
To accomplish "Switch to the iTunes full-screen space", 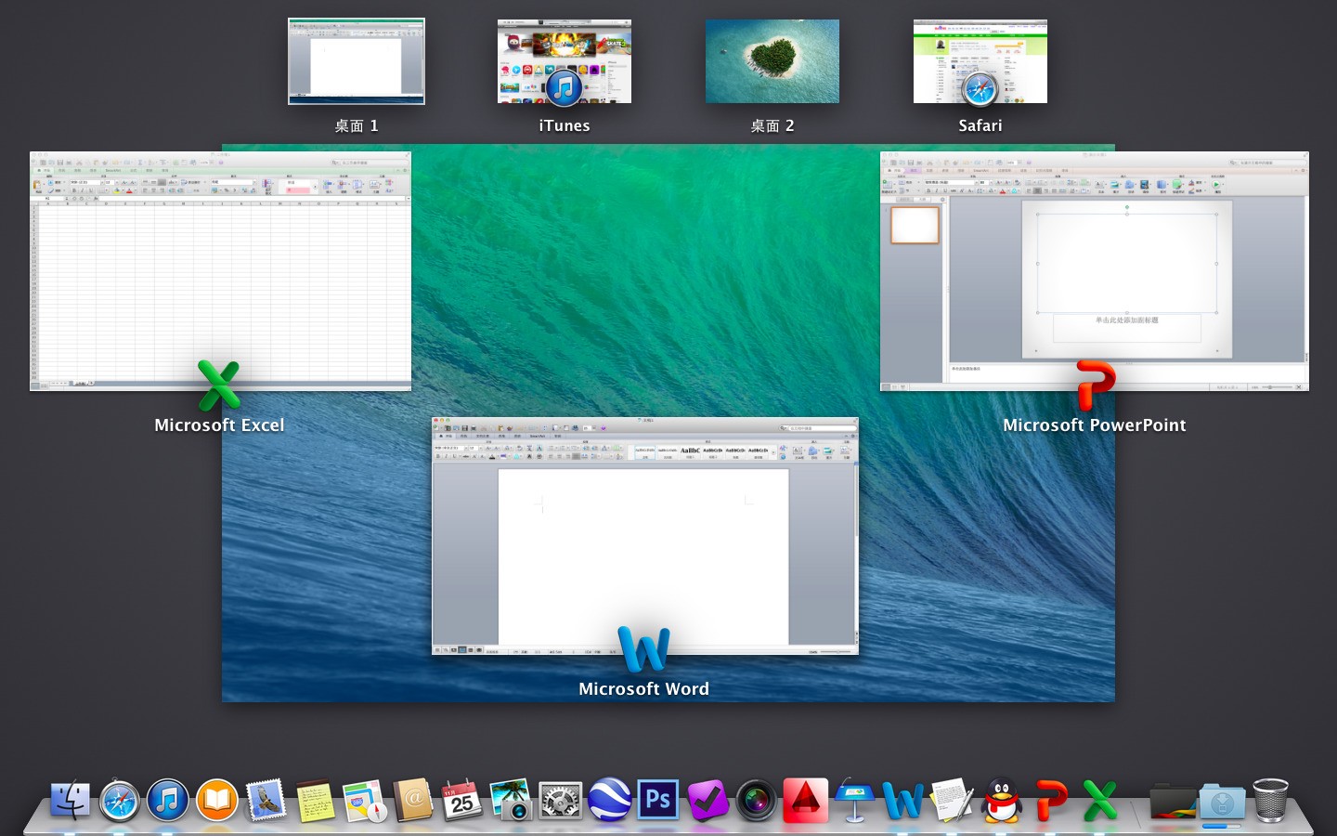I will click(x=565, y=61).
